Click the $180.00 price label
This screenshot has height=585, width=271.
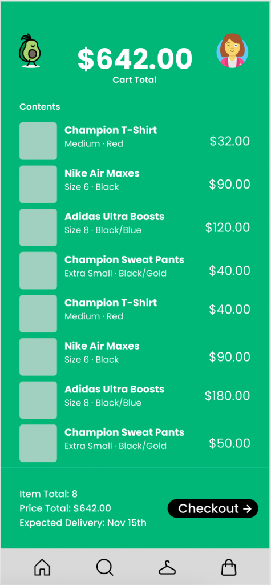tap(228, 396)
